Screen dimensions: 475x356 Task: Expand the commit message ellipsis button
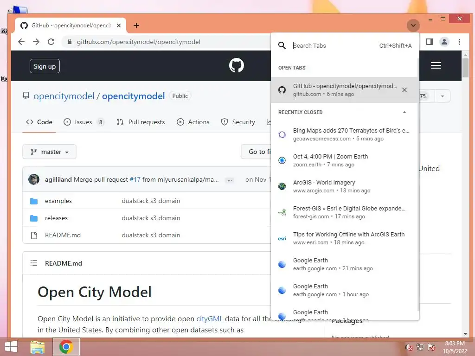click(230, 180)
